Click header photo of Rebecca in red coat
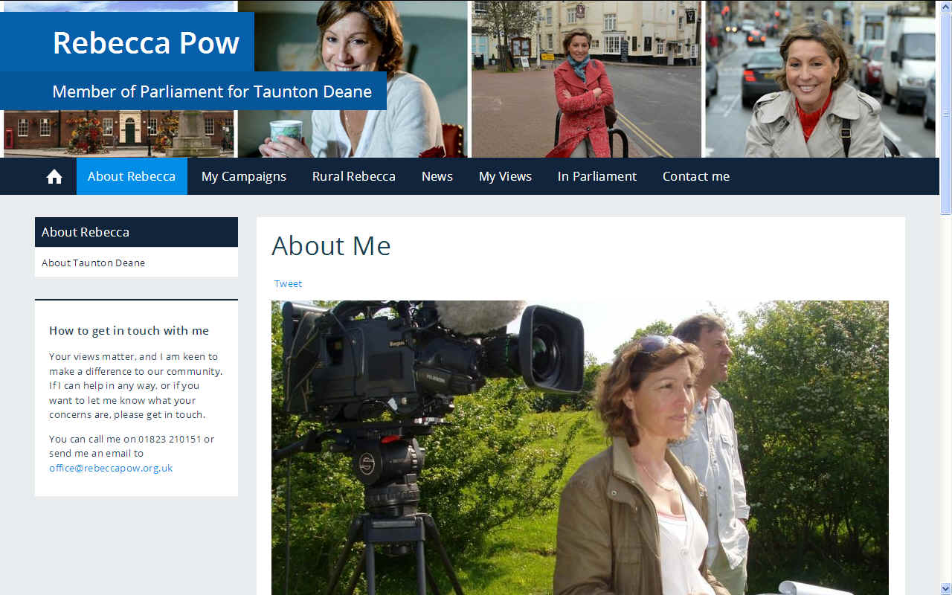Viewport: 952px width, 595px height. (x=586, y=79)
